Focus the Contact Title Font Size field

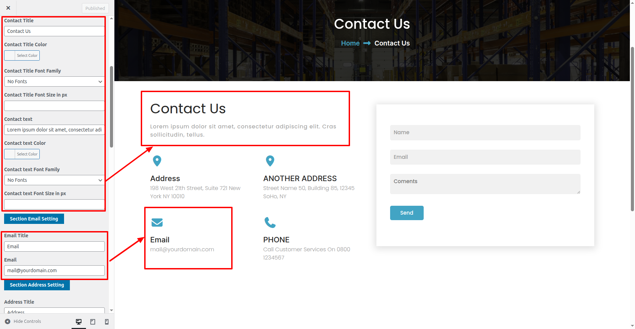(x=54, y=106)
